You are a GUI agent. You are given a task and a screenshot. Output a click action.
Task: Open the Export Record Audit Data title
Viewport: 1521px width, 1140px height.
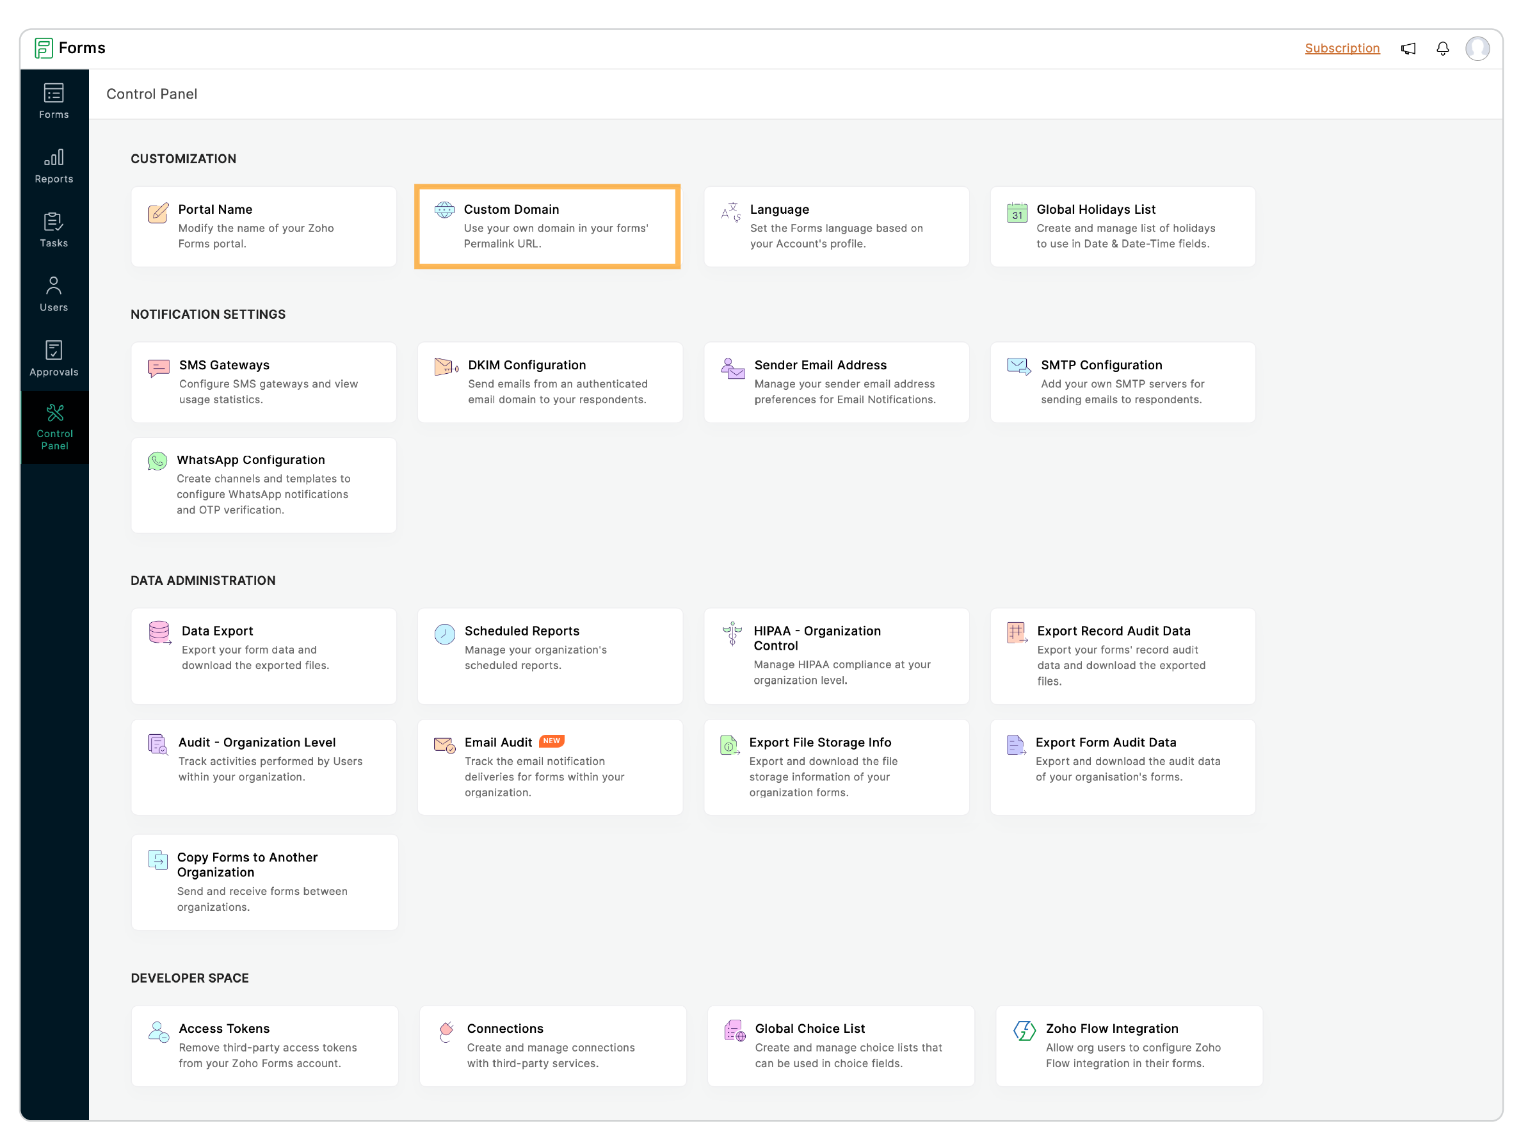[x=1113, y=630]
